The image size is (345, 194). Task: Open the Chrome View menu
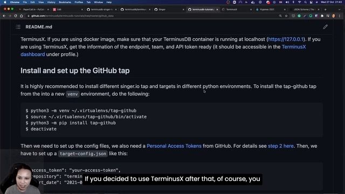click(41, 2)
